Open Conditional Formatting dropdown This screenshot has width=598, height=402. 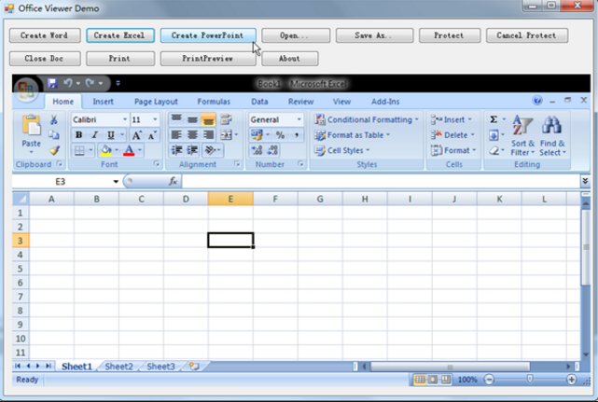point(367,119)
